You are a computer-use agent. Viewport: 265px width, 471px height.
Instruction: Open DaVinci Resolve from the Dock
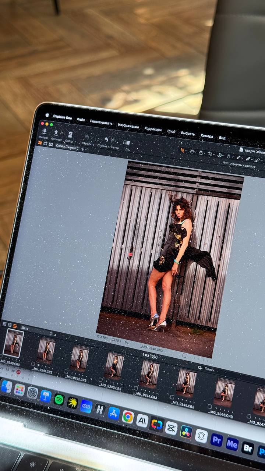[x=186, y=432]
